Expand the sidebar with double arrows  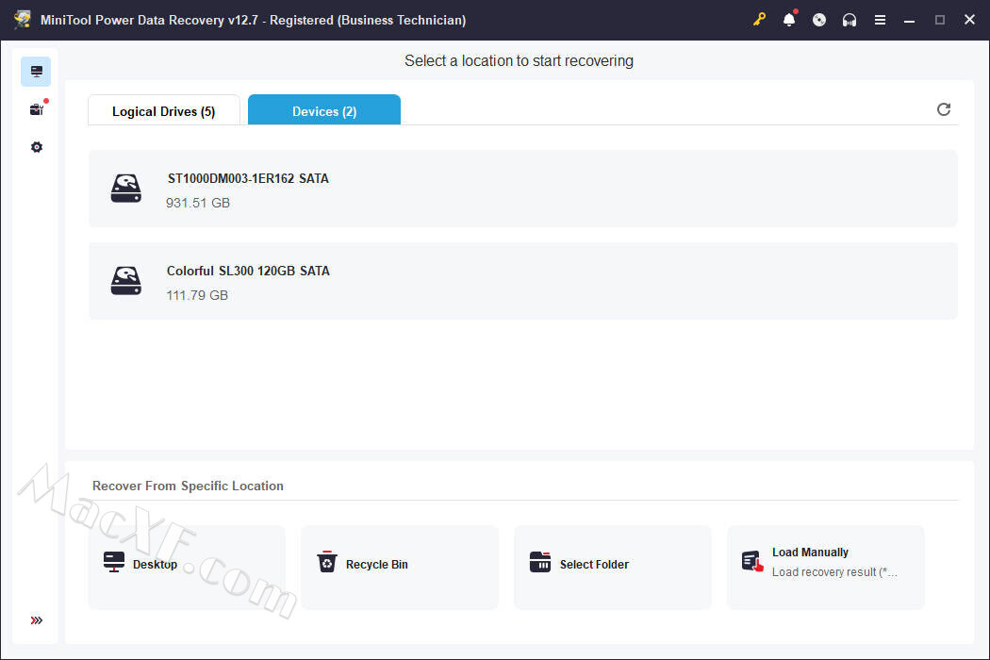[x=36, y=620]
